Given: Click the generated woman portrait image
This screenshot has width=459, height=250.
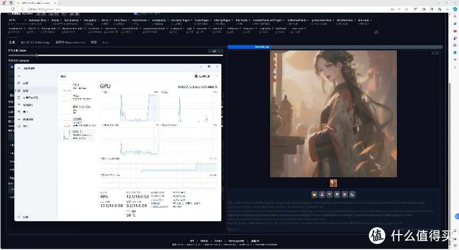Looking at the screenshot, I should point(333,114).
